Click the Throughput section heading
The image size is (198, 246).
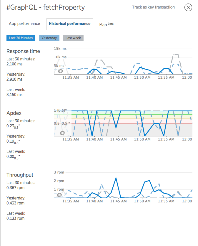click(x=20, y=175)
